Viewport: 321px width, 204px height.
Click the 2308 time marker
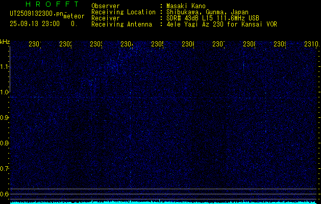[x=250, y=44]
